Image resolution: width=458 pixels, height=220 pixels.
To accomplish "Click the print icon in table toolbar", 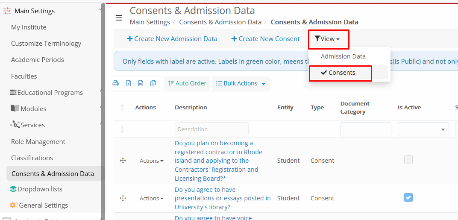I will [x=115, y=83].
